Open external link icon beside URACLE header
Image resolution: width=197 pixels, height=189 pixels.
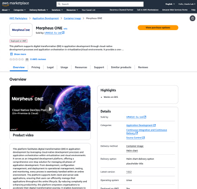pos(63,33)
